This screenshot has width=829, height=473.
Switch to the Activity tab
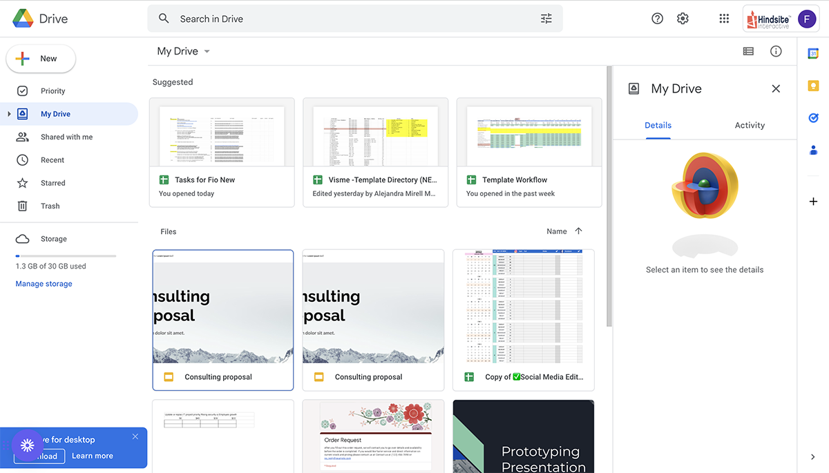click(x=750, y=125)
